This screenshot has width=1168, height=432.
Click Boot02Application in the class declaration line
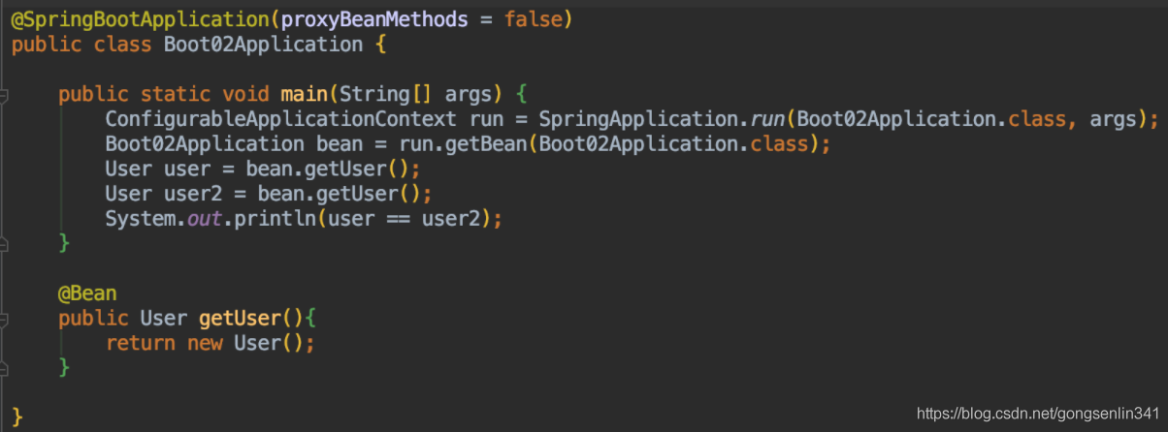[264, 45]
